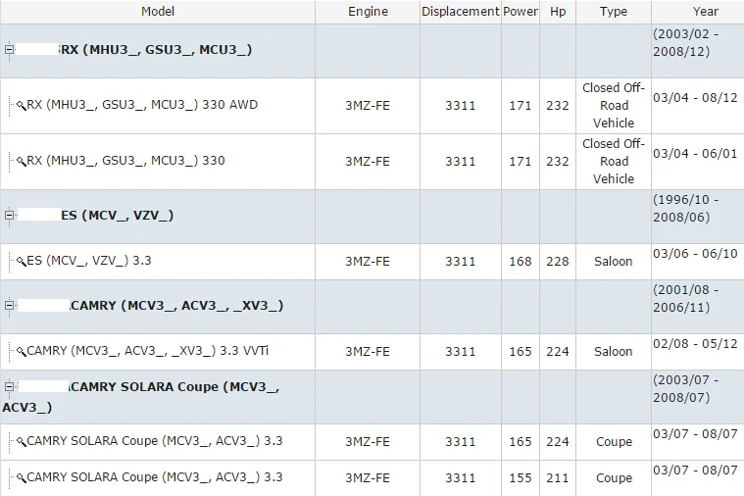The width and height of the screenshot is (744, 496).
Task: Open CAMRY SOLARA Coupe 3.3 165 power entry
Action: pyautogui.click(x=155, y=440)
